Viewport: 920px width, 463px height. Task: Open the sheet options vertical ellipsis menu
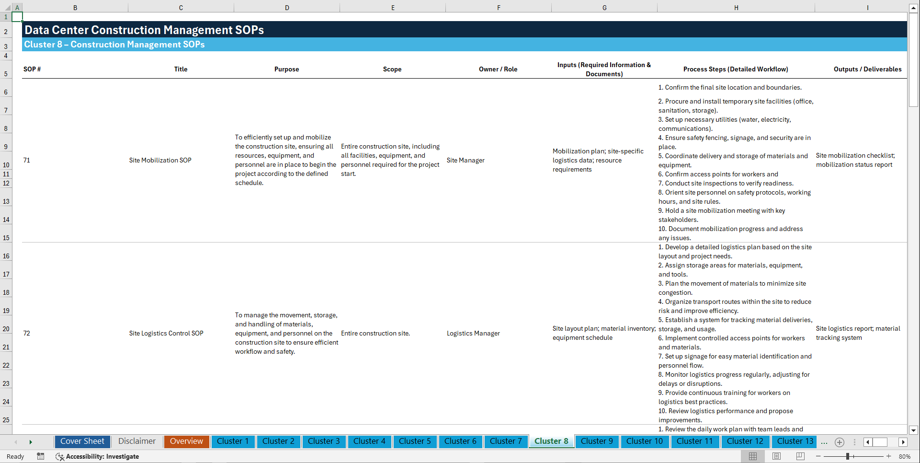point(854,442)
